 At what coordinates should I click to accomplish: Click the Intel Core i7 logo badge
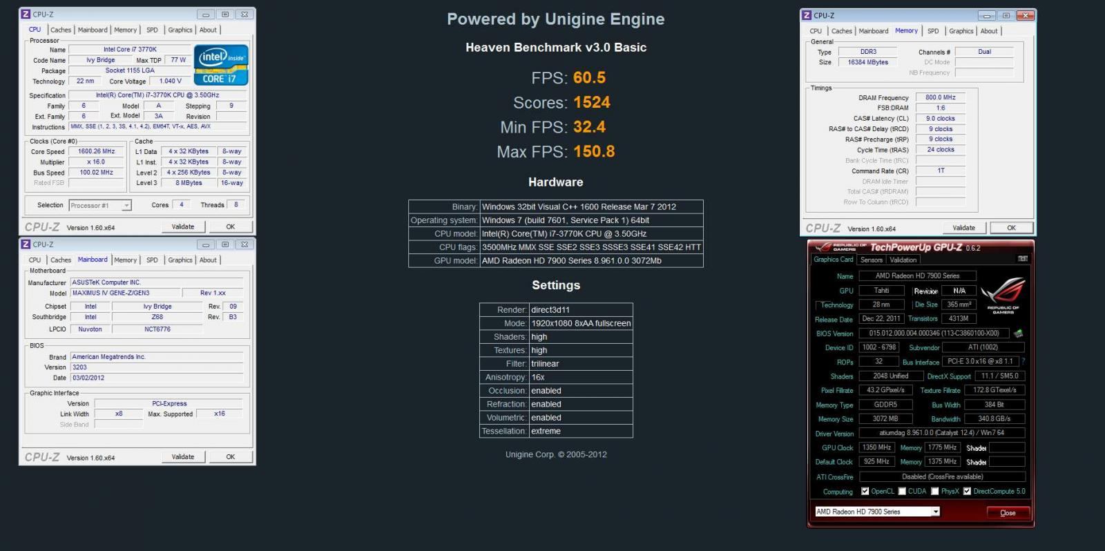(x=221, y=65)
